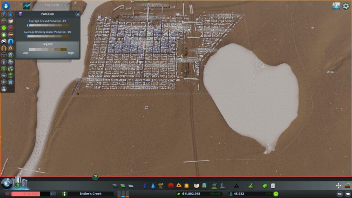Open the map icon beside options gear

coord(336,6)
